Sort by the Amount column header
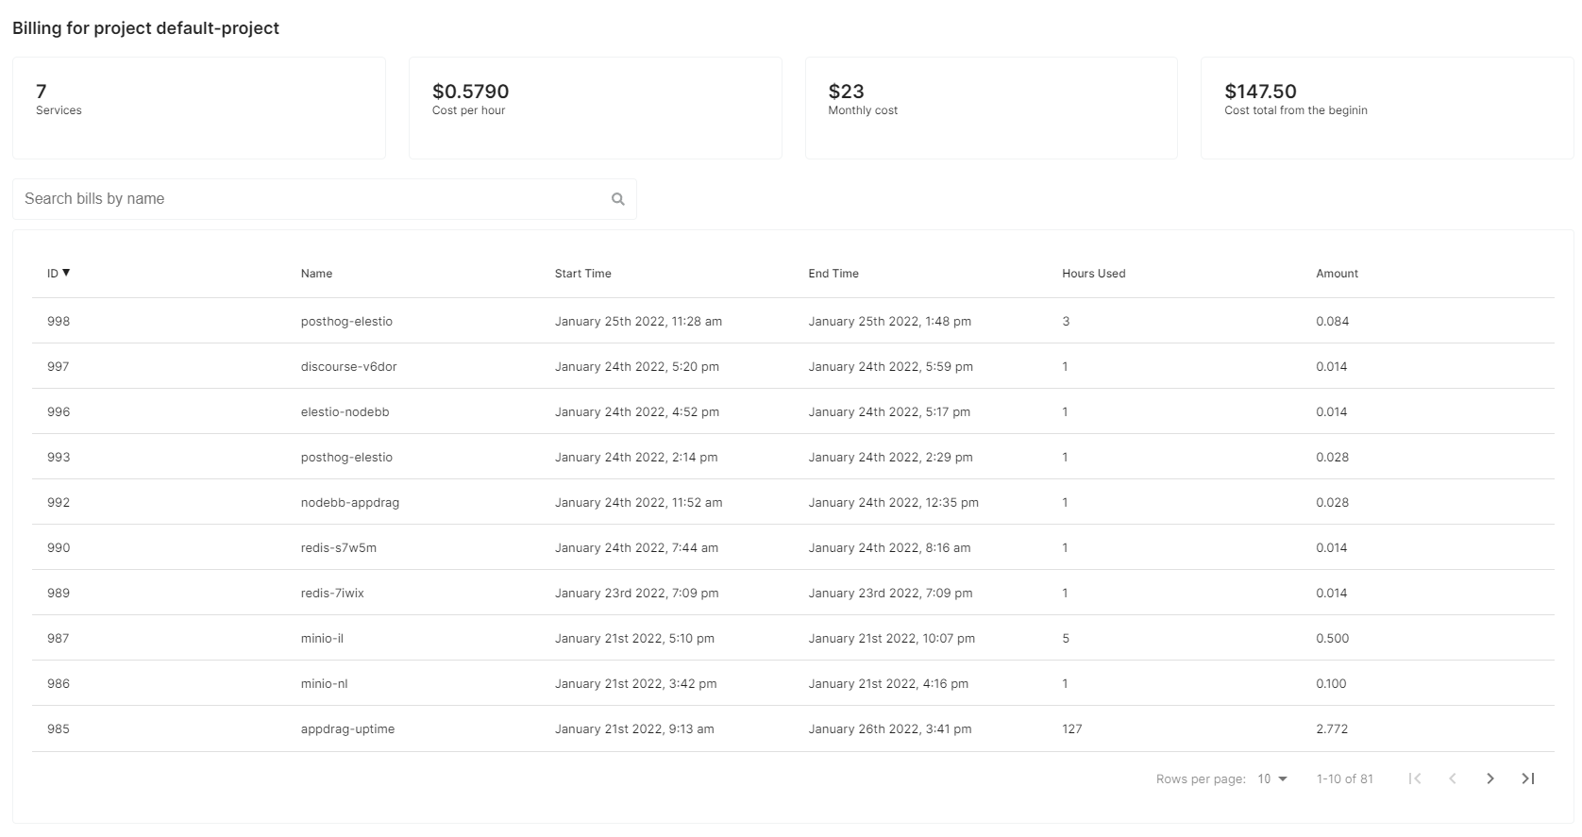This screenshot has height=837, width=1582. pos(1337,274)
